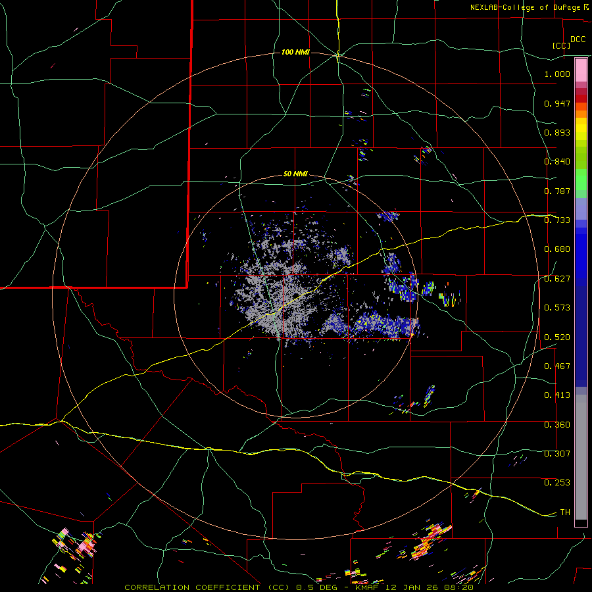Screen dimensions: 592x592
Task: Click the 0.787 scale value
Action: (557, 191)
